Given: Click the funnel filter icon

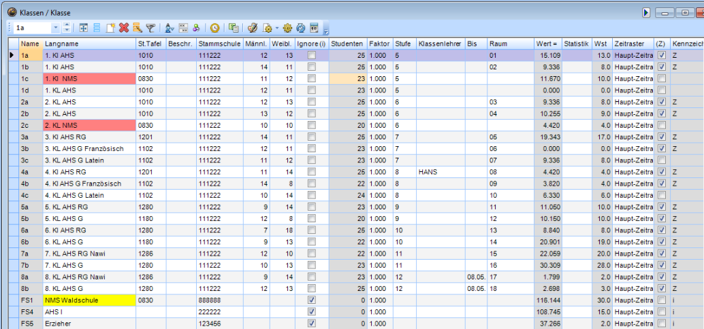Looking at the screenshot, I should (150, 28).
